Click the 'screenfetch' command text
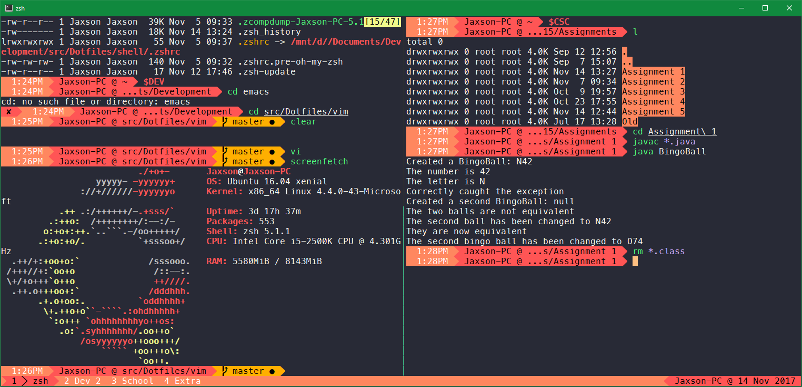The height and width of the screenshot is (387, 802). click(319, 162)
